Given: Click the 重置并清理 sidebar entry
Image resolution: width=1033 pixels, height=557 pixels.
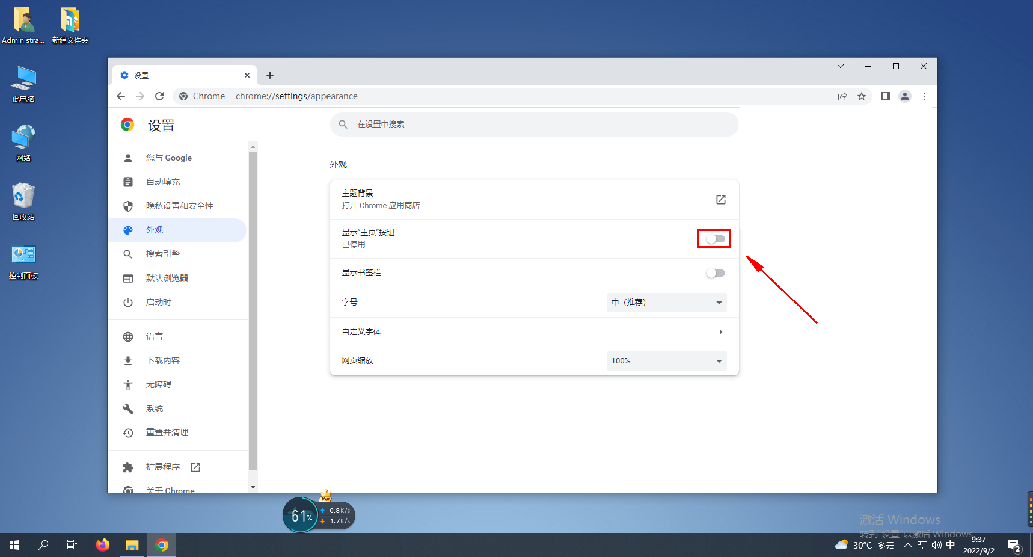Looking at the screenshot, I should pyautogui.click(x=167, y=432).
